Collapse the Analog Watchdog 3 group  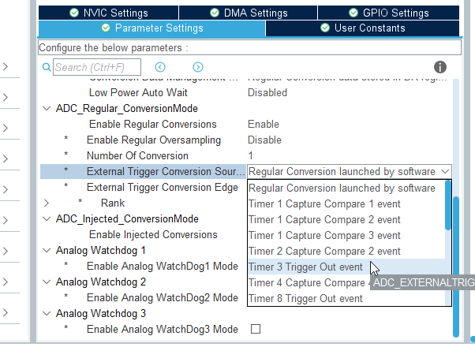[47, 313]
